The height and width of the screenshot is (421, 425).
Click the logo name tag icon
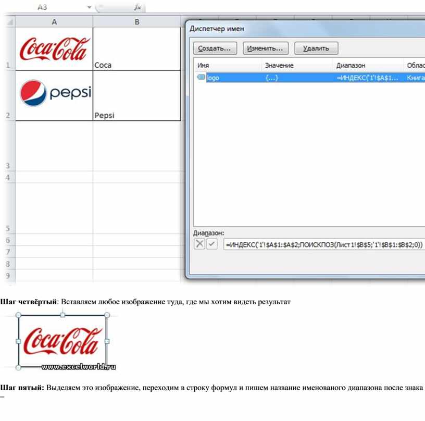coord(201,78)
